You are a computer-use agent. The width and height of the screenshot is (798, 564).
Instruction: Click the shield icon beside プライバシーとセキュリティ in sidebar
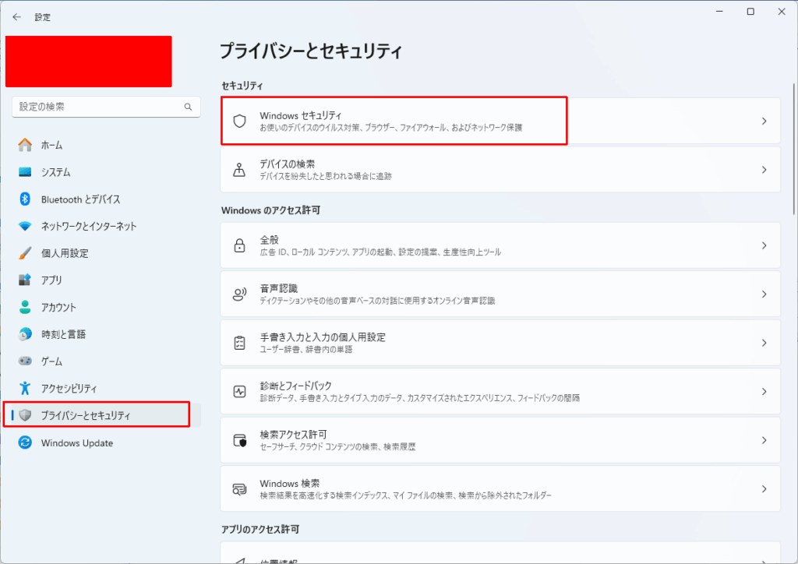click(25, 415)
